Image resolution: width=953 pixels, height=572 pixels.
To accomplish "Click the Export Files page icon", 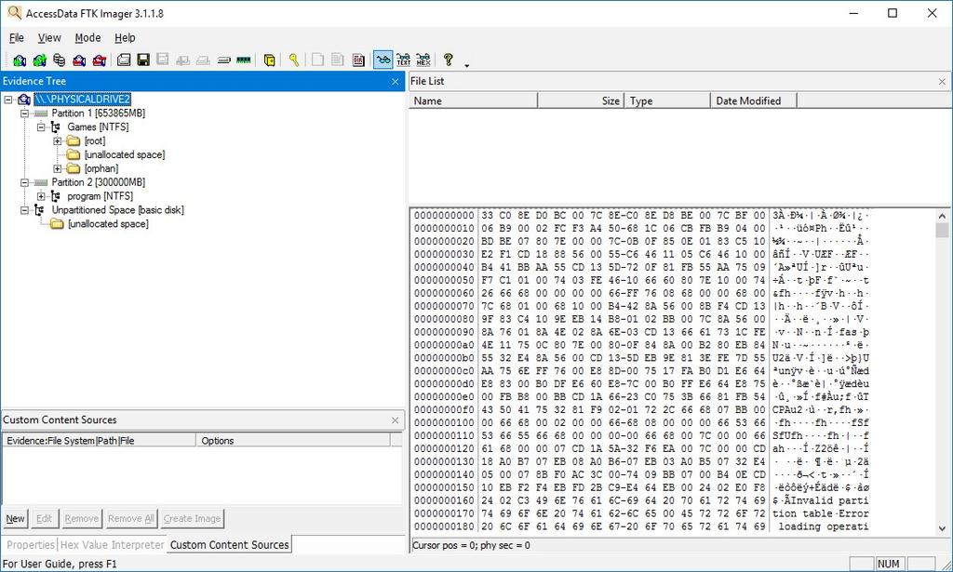I will 317,60.
